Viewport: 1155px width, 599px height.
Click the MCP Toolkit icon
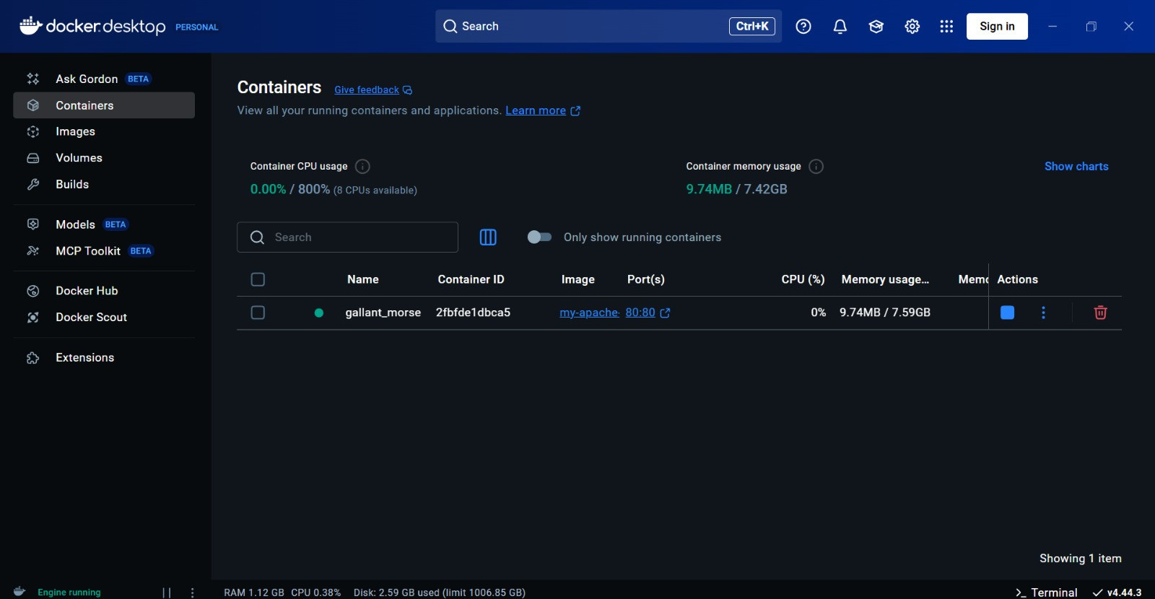pos(33,251)
